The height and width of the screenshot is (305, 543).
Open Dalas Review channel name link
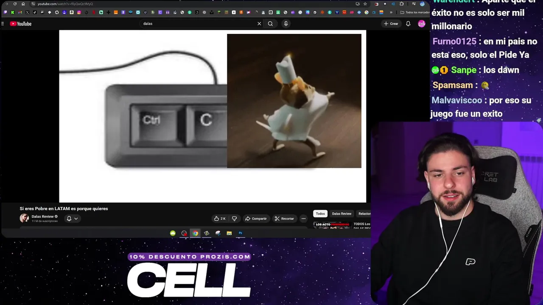tap(42, 216)
